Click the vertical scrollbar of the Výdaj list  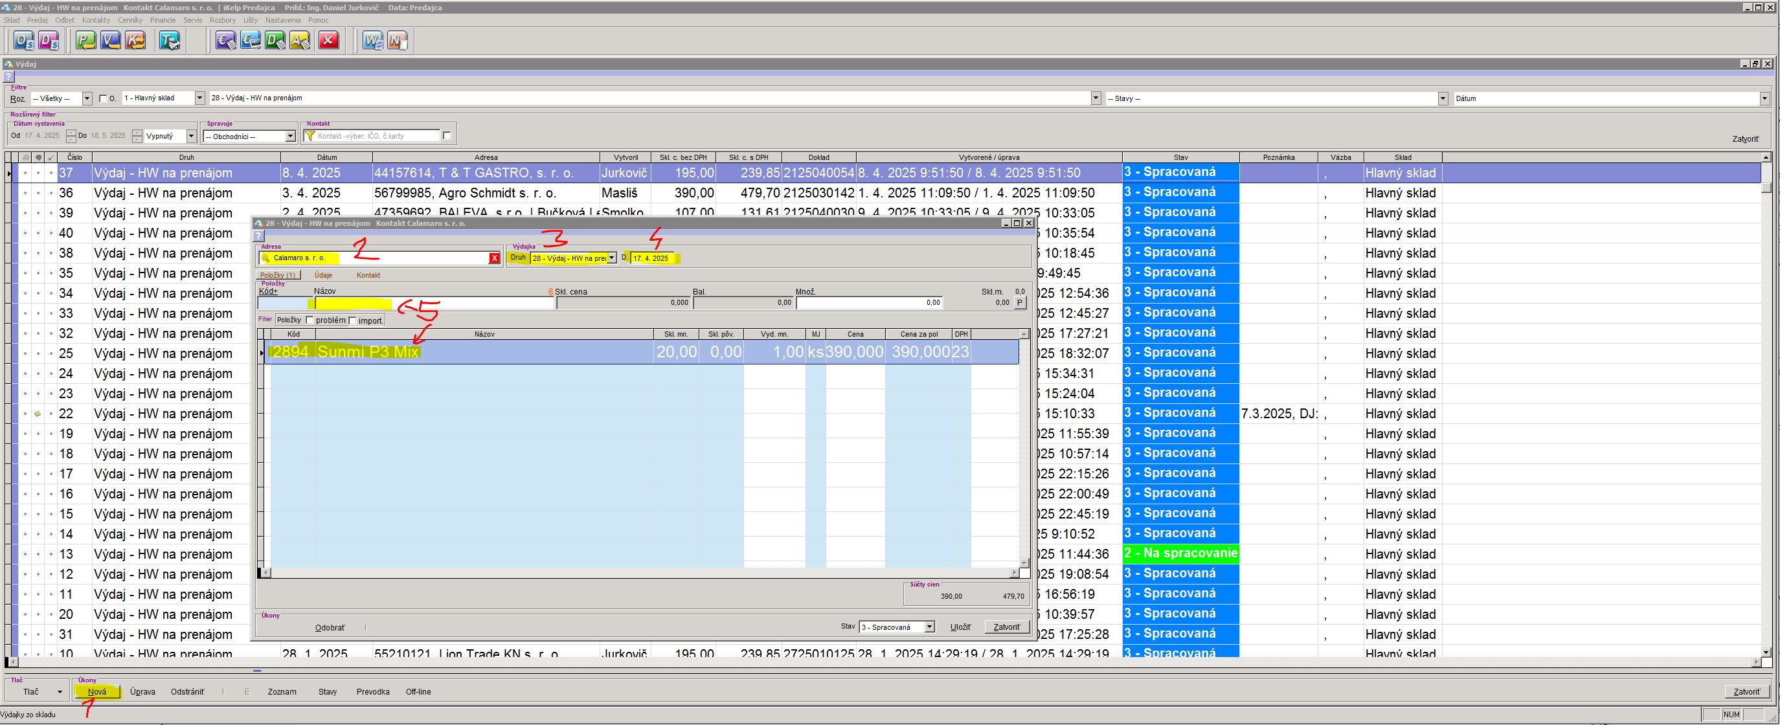[x=1766, y=404]
